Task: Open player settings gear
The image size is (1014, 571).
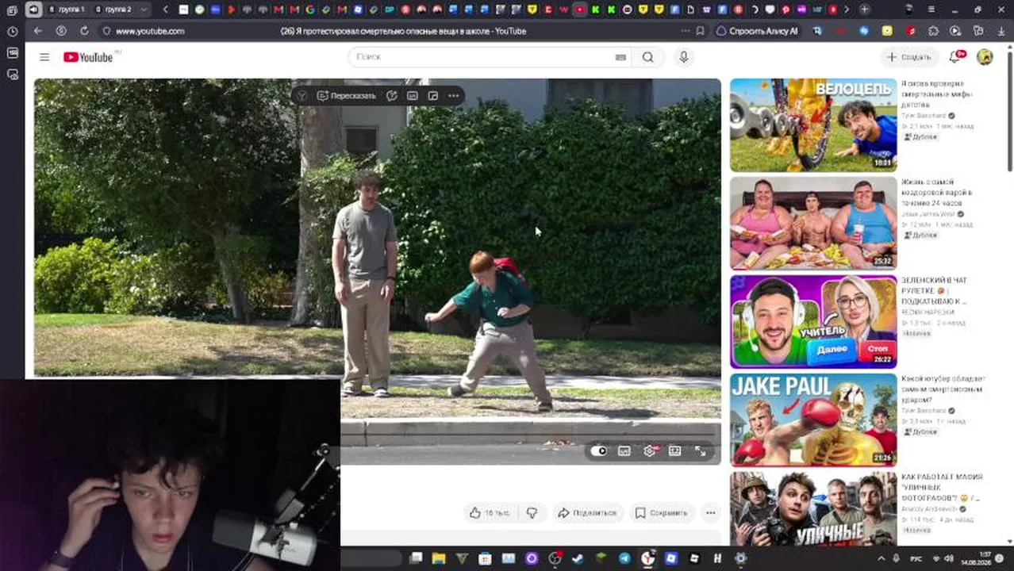Action: tap(650, 450)
